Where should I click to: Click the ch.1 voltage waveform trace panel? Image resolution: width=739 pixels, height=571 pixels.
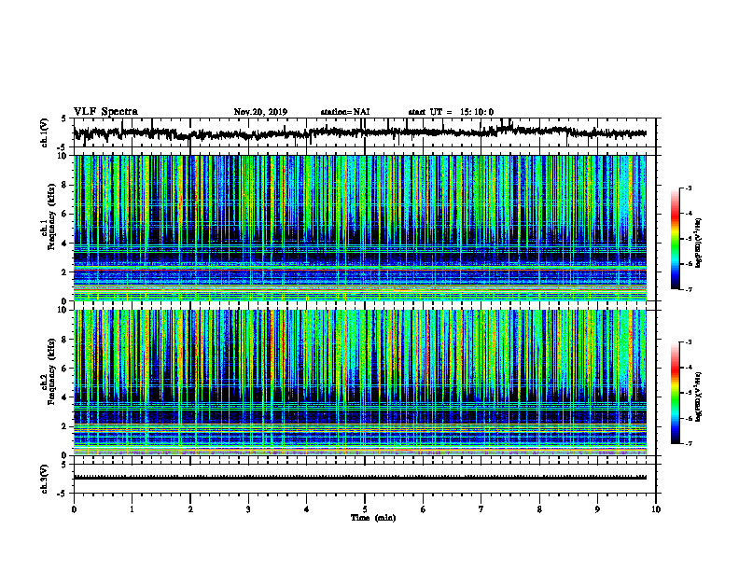pyautogui.click(x=365, y=132)
